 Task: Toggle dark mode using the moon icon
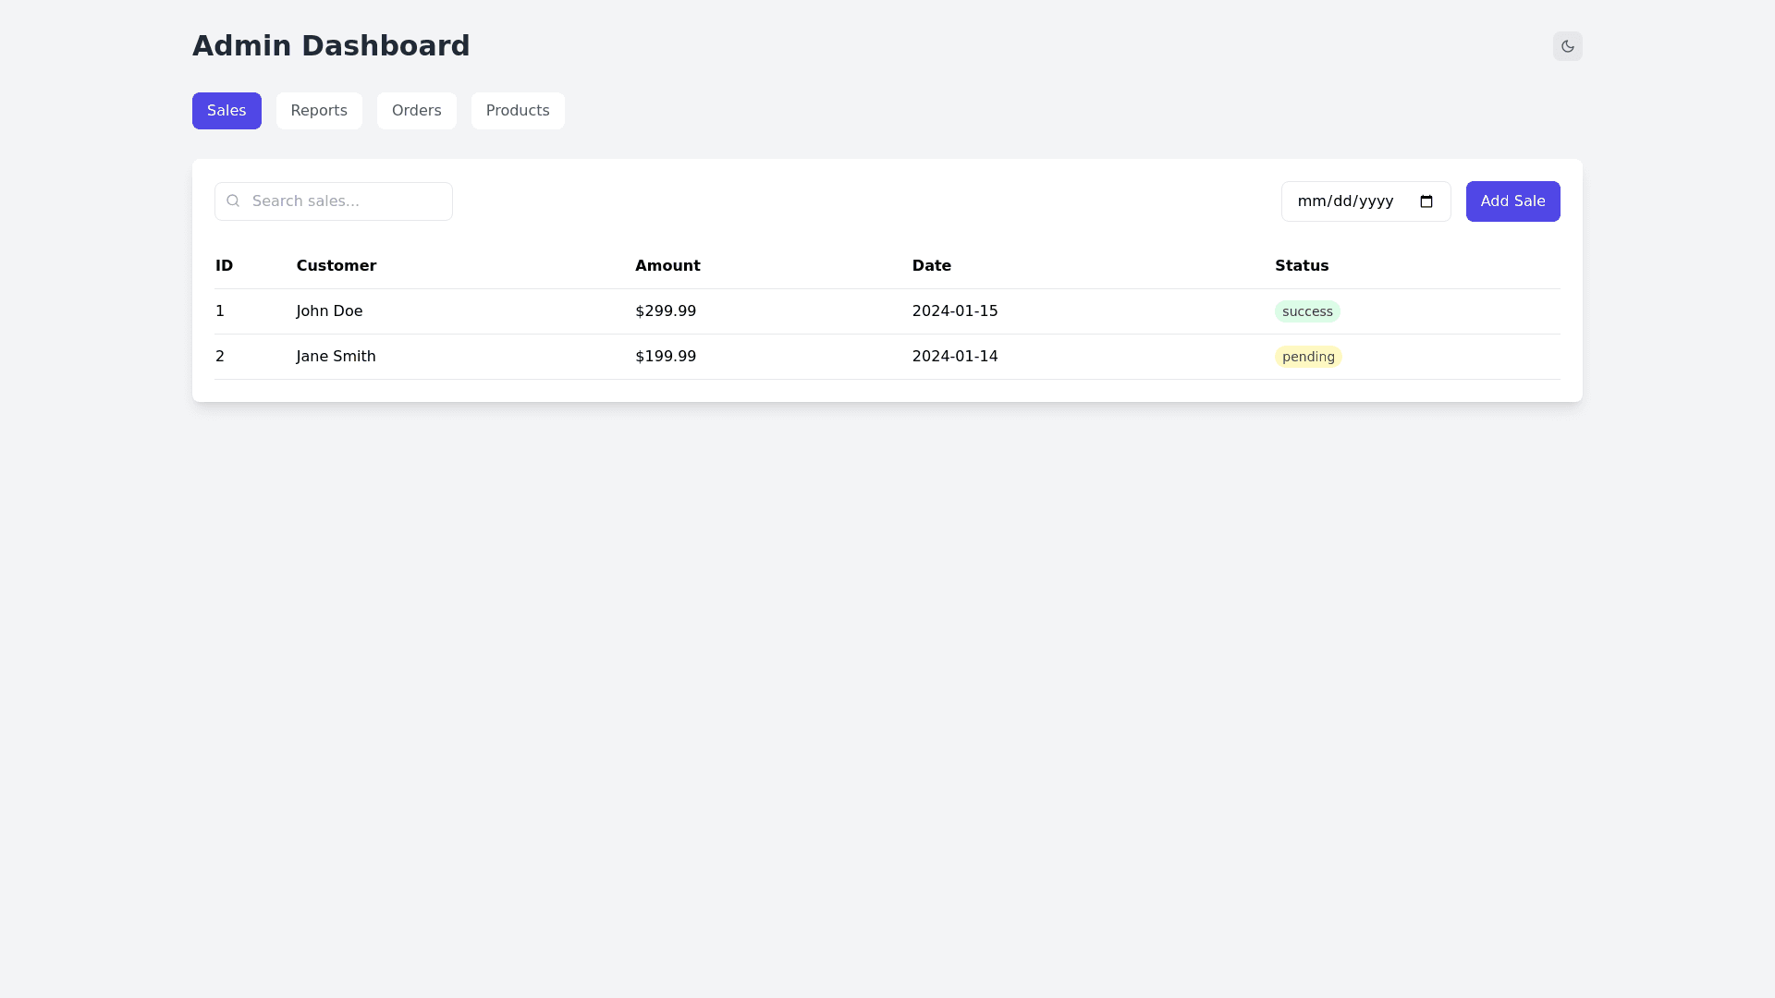(1567, 46)
